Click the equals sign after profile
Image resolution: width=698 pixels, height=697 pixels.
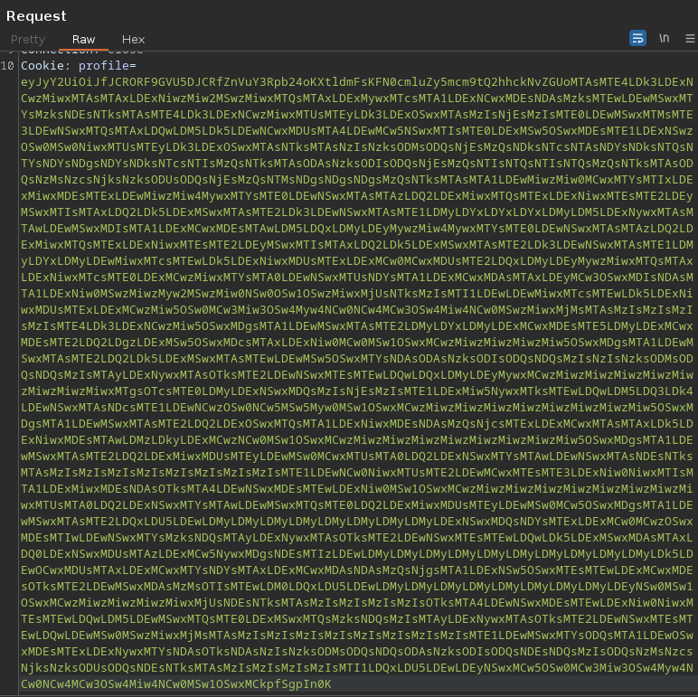click(133, 66)
